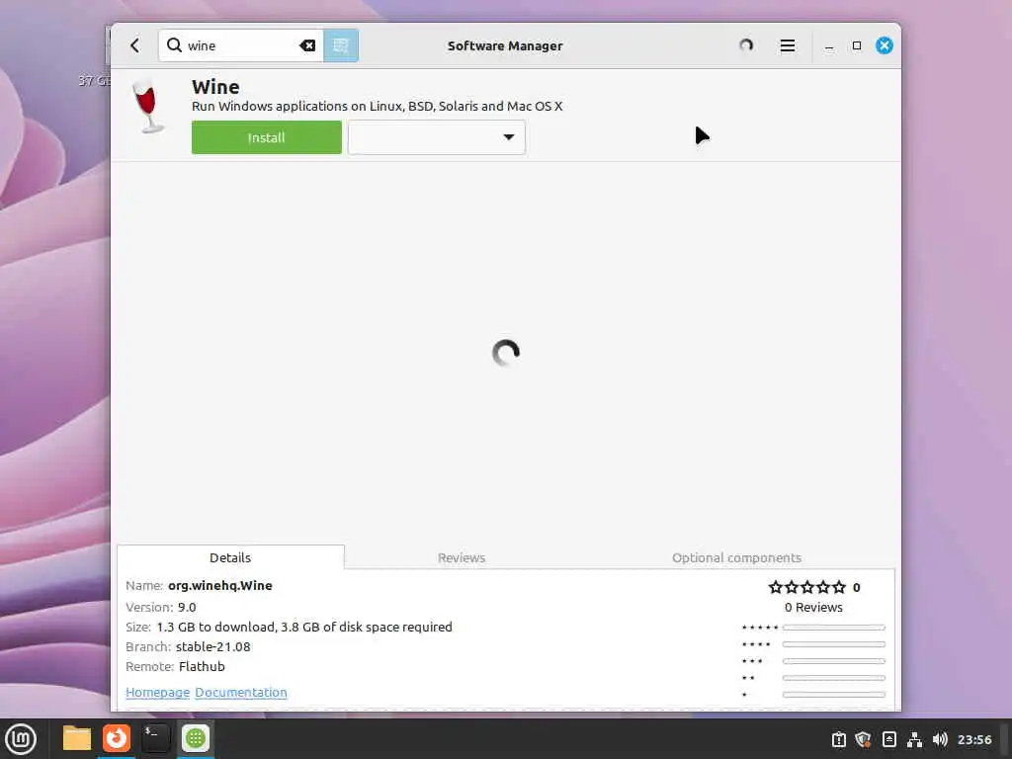
Task: Click the Branch value 'stable-21.08'
Action: point(213,646)
